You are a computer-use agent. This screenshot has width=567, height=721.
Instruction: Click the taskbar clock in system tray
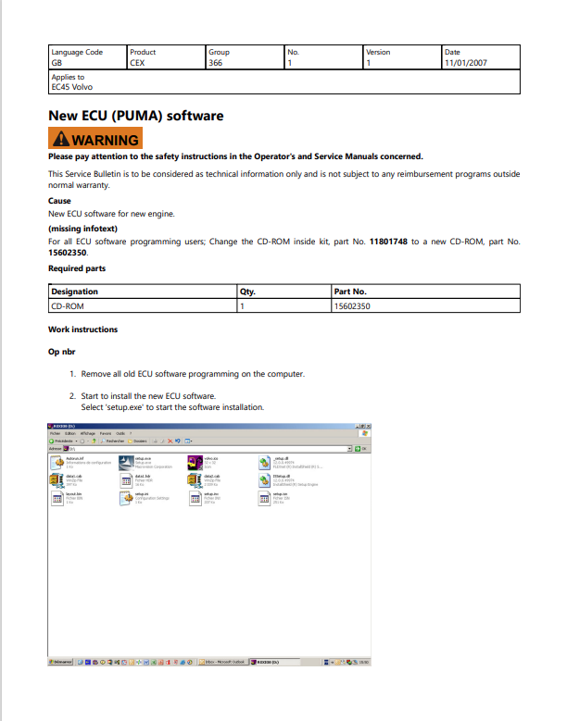click(363, 662)
